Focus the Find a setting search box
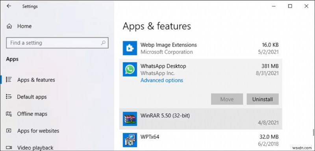This screenshot has height=151, width=315. [57, 43]
